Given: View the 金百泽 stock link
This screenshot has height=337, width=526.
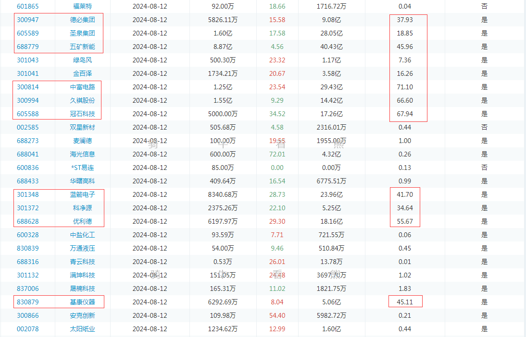Looking at the screenshot, I should point(83,73).
